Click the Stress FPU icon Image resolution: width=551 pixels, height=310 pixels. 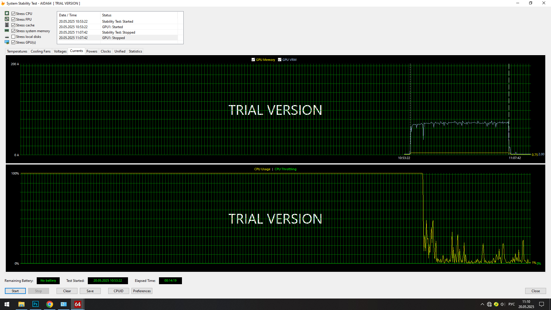7,19
